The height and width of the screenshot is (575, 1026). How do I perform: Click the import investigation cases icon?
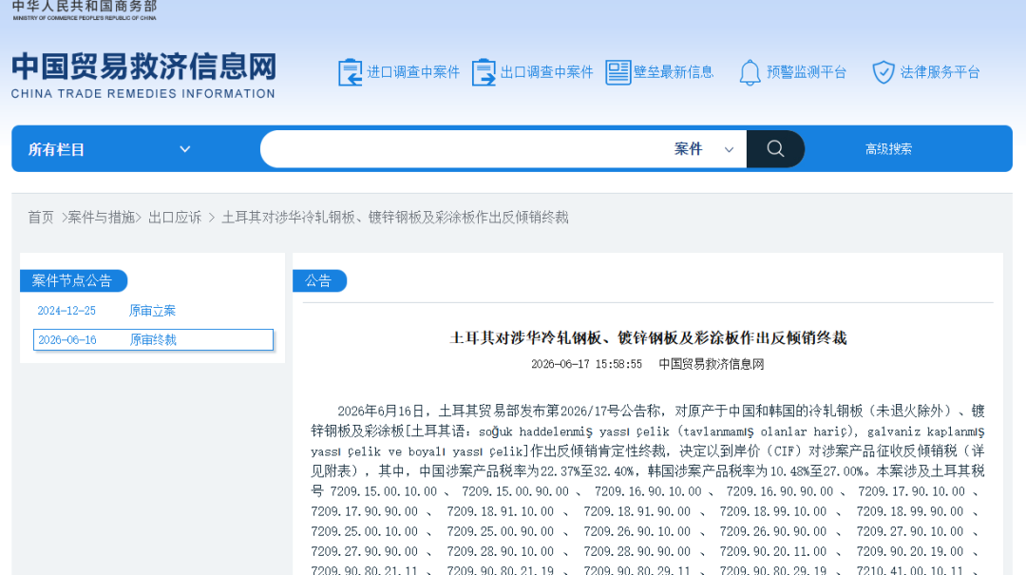(350, 72)
